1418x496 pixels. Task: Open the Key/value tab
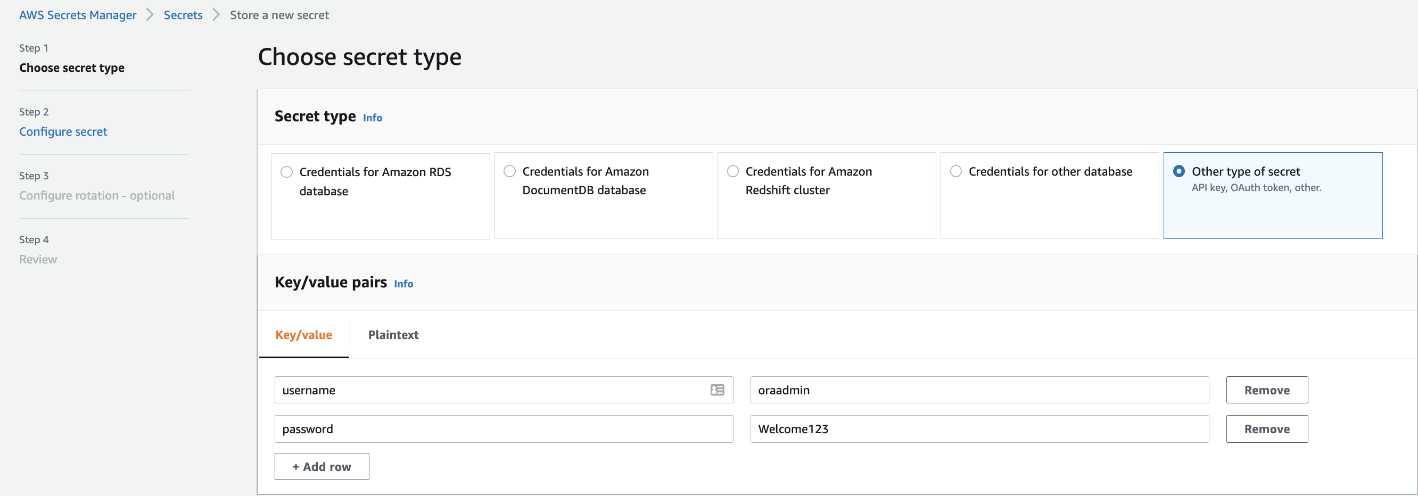303,335
